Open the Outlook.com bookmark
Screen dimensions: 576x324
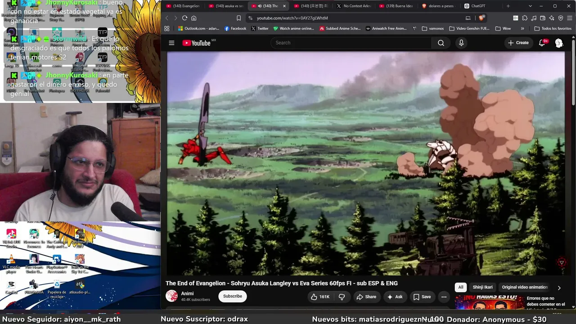(198, 28)
